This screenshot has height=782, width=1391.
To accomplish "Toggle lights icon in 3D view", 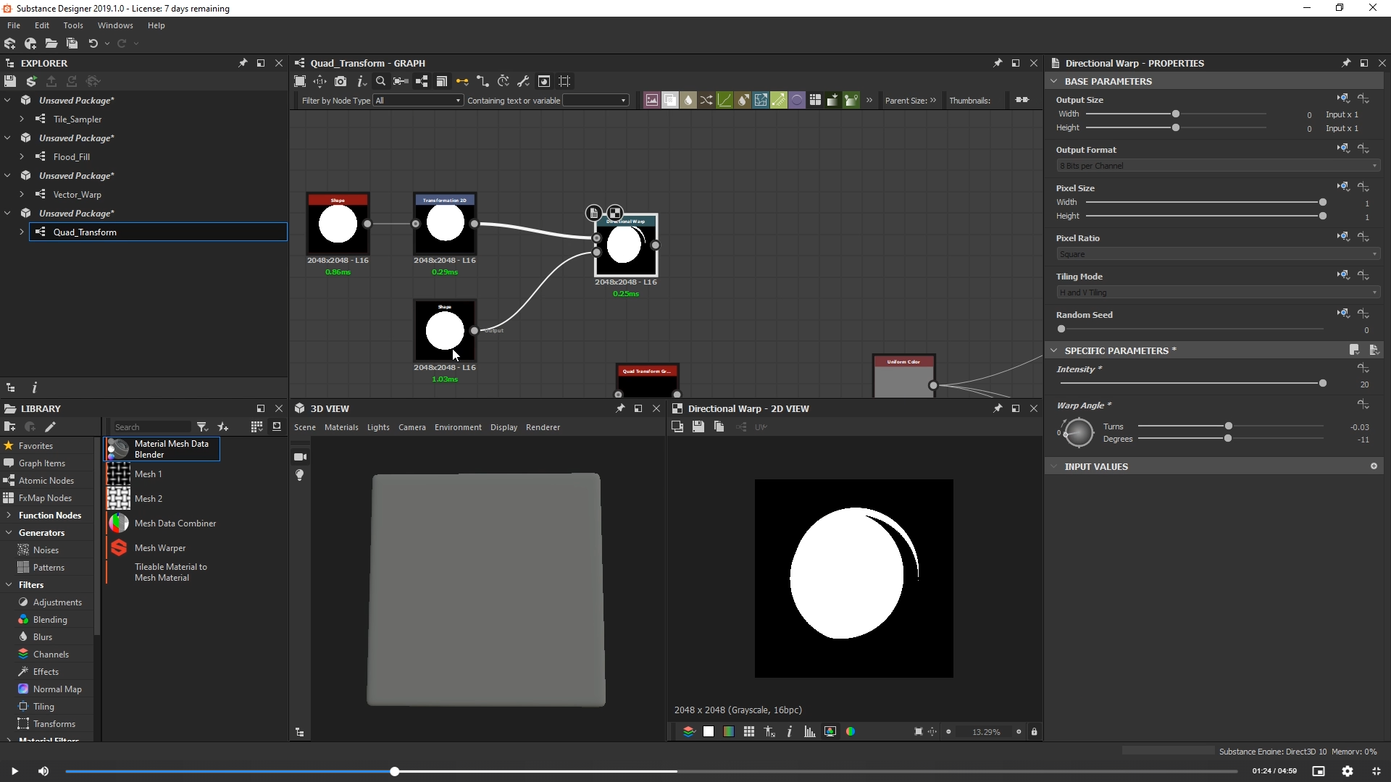I will [300, 475].
